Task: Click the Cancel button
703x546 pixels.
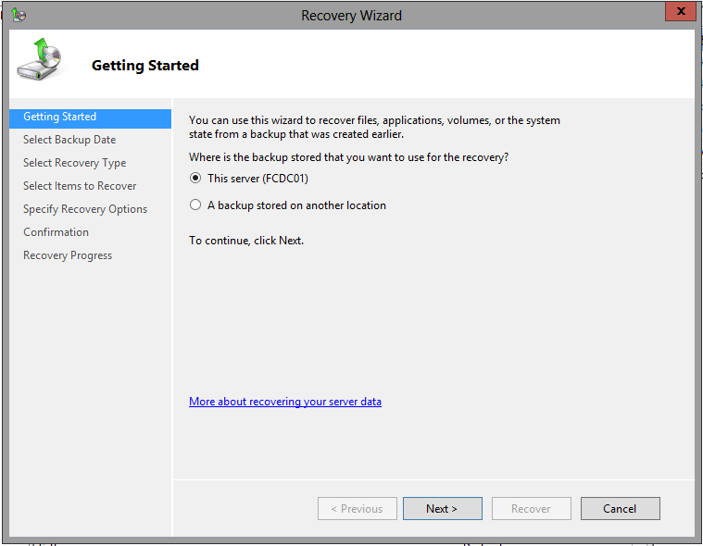Action: 620,508
